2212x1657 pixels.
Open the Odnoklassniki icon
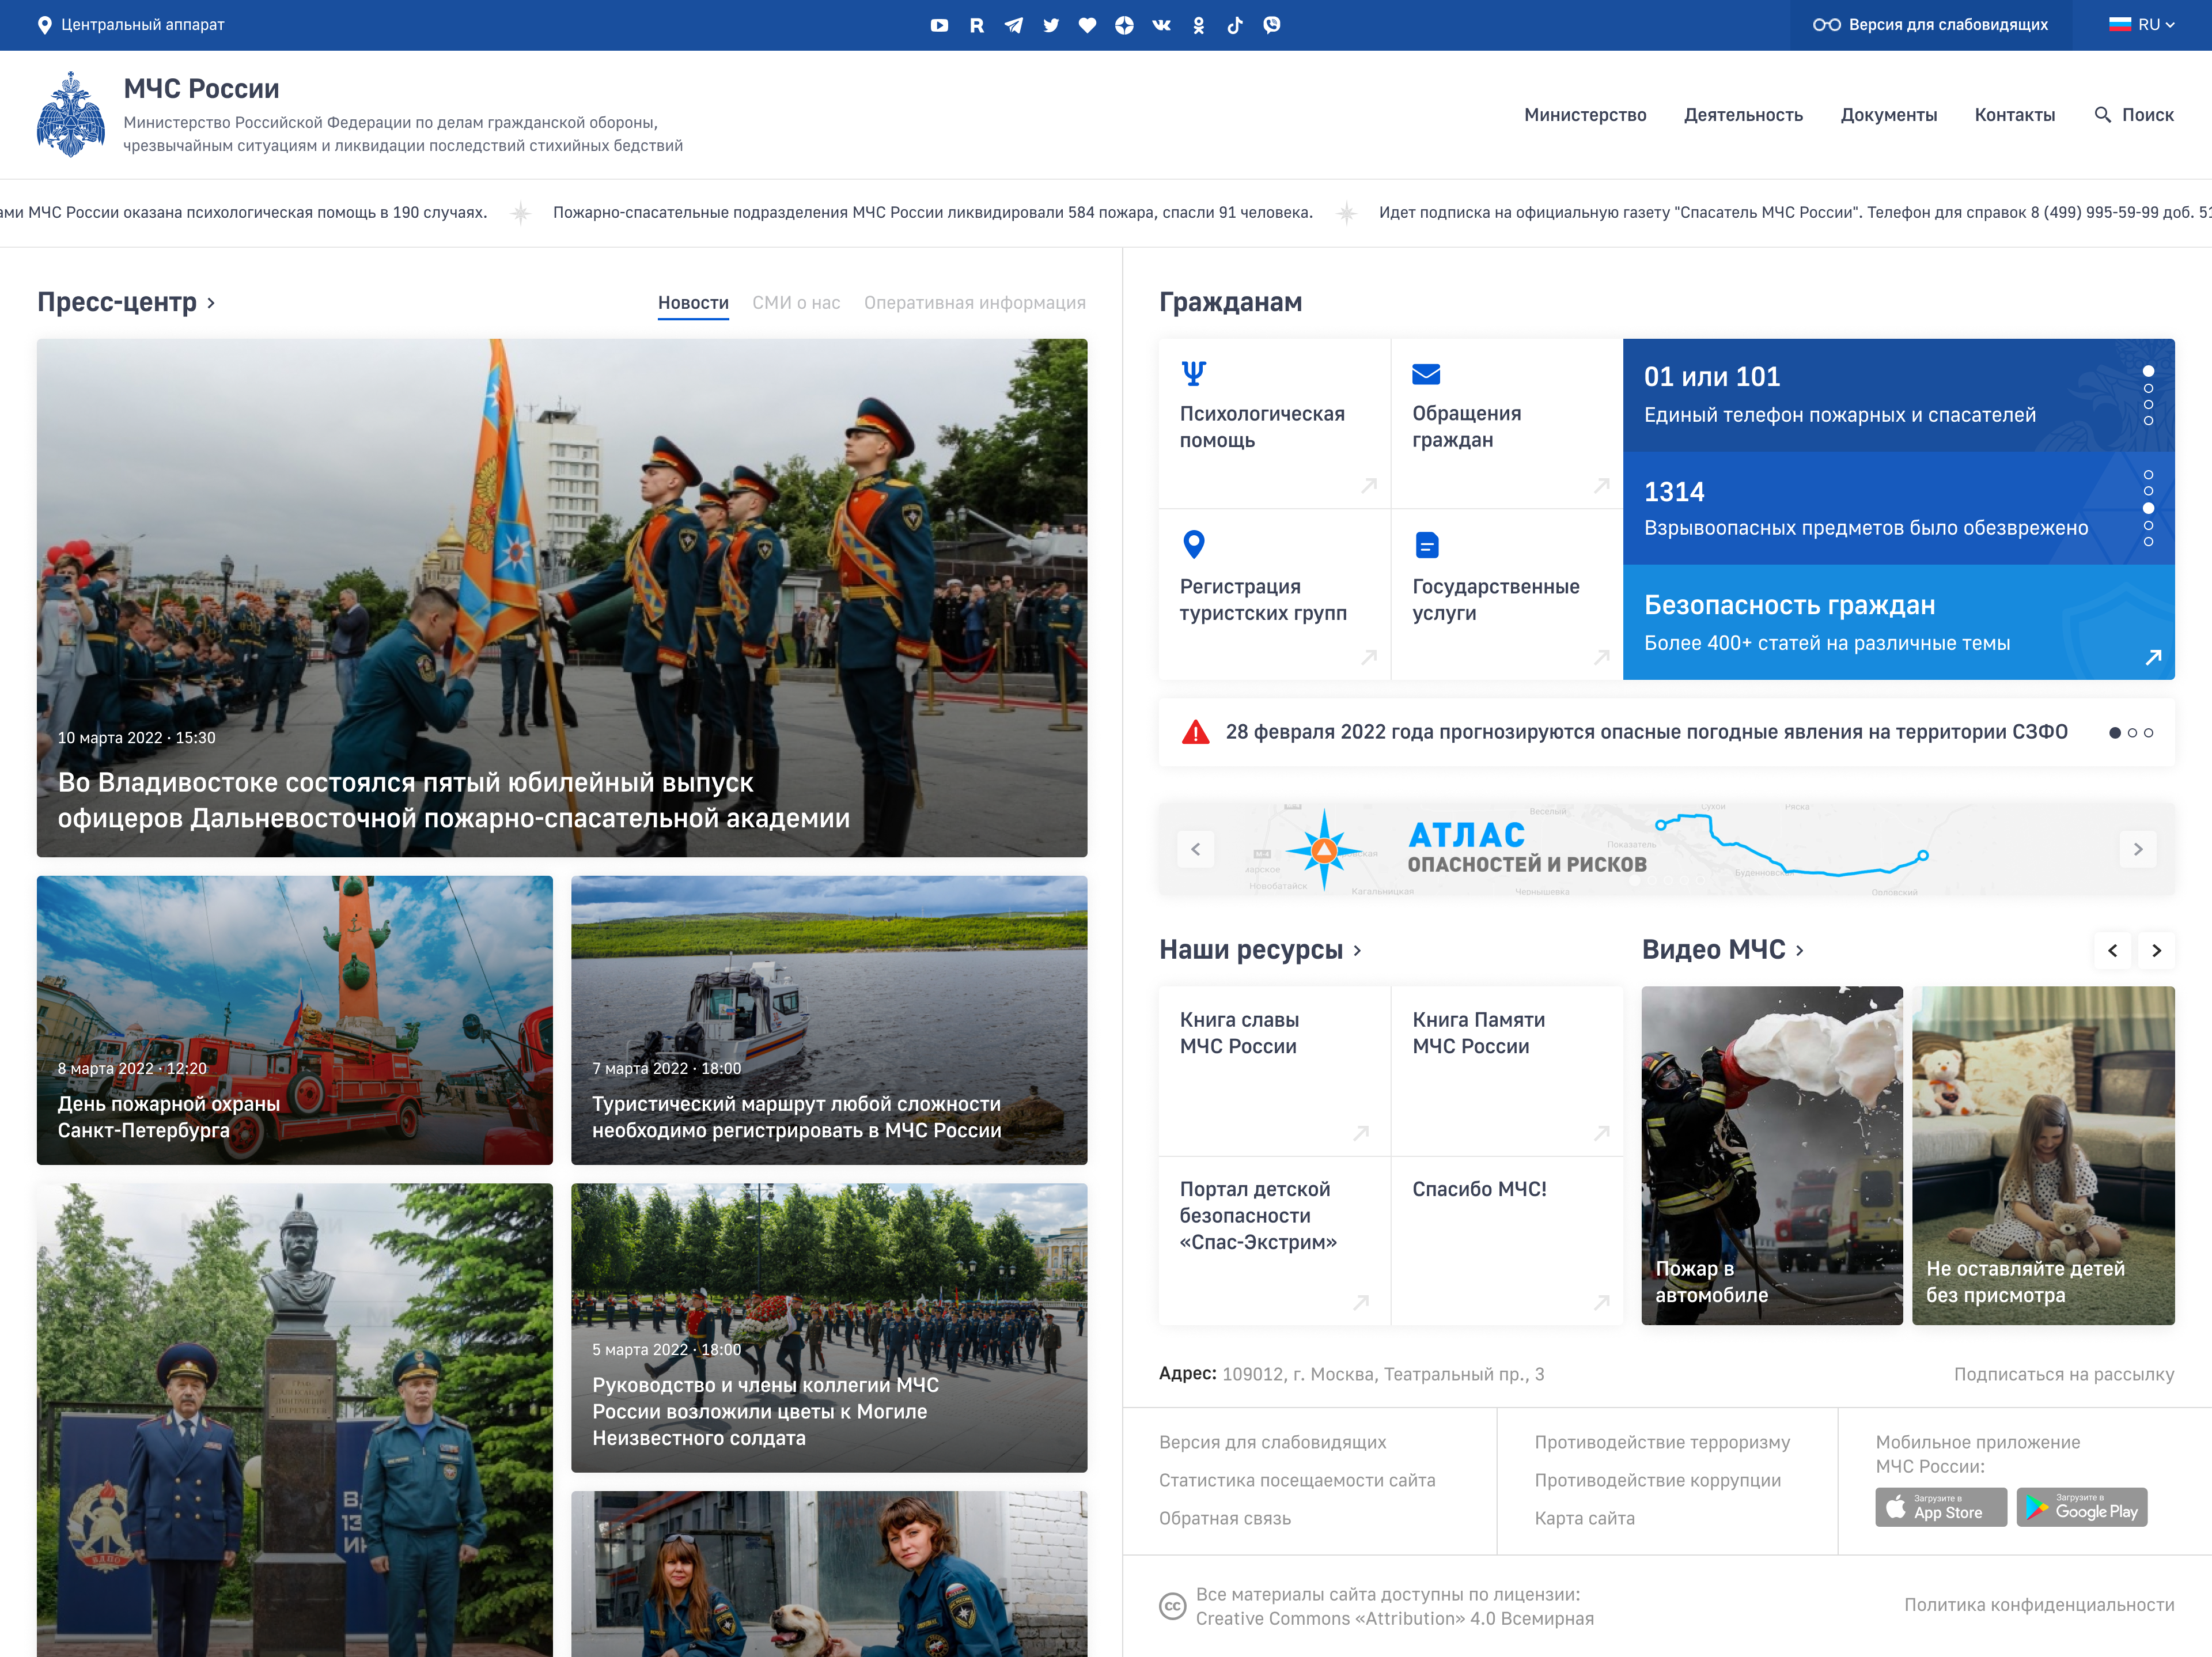[x=1198, y=25]
